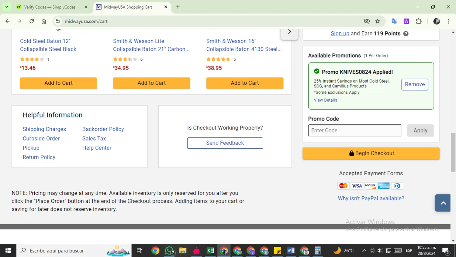Click the Discover payment icon
Viewport: 456px width, 257px height.
pos(370,186)
